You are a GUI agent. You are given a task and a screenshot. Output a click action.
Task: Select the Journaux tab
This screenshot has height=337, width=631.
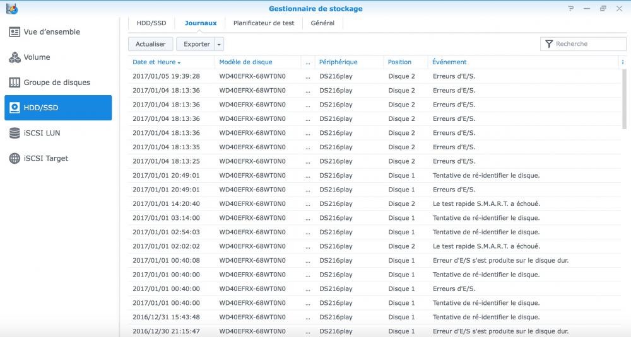(201, 23)
